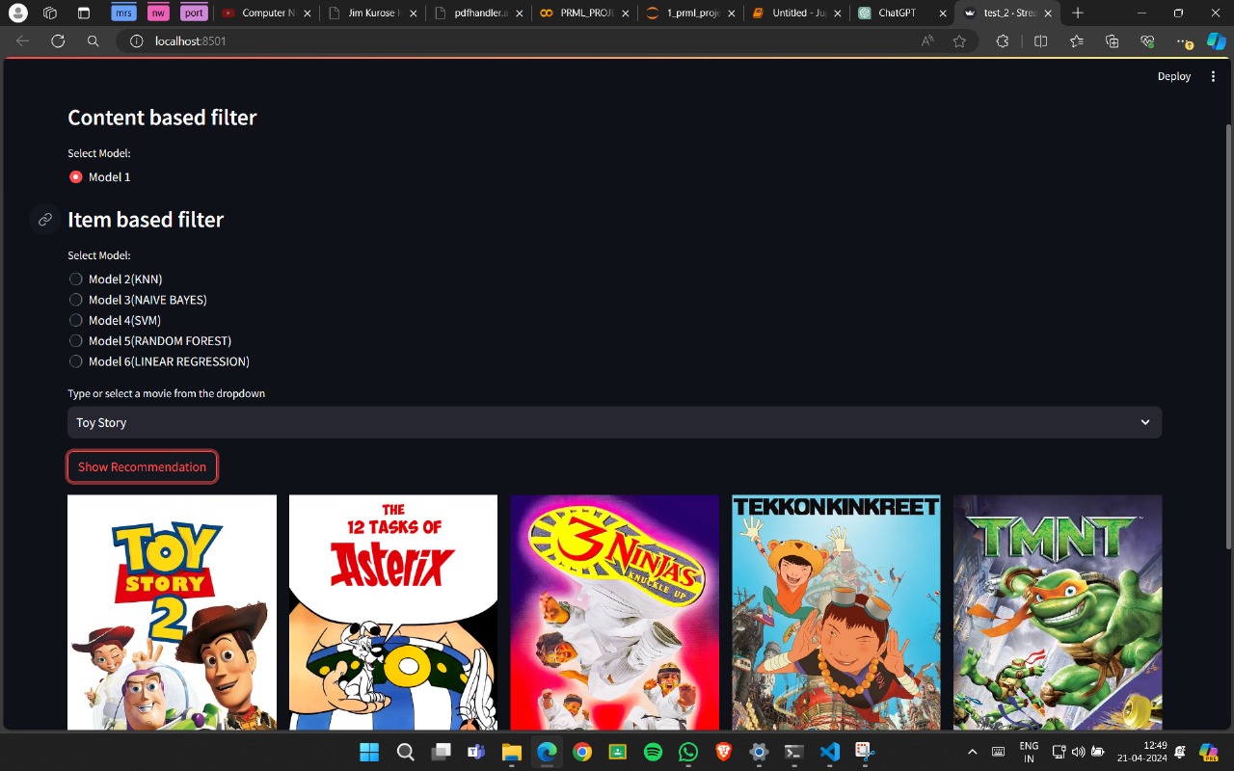Close the ChatGPT tab
This screenshot has height=771, width=1234.
tap(943, 13)
